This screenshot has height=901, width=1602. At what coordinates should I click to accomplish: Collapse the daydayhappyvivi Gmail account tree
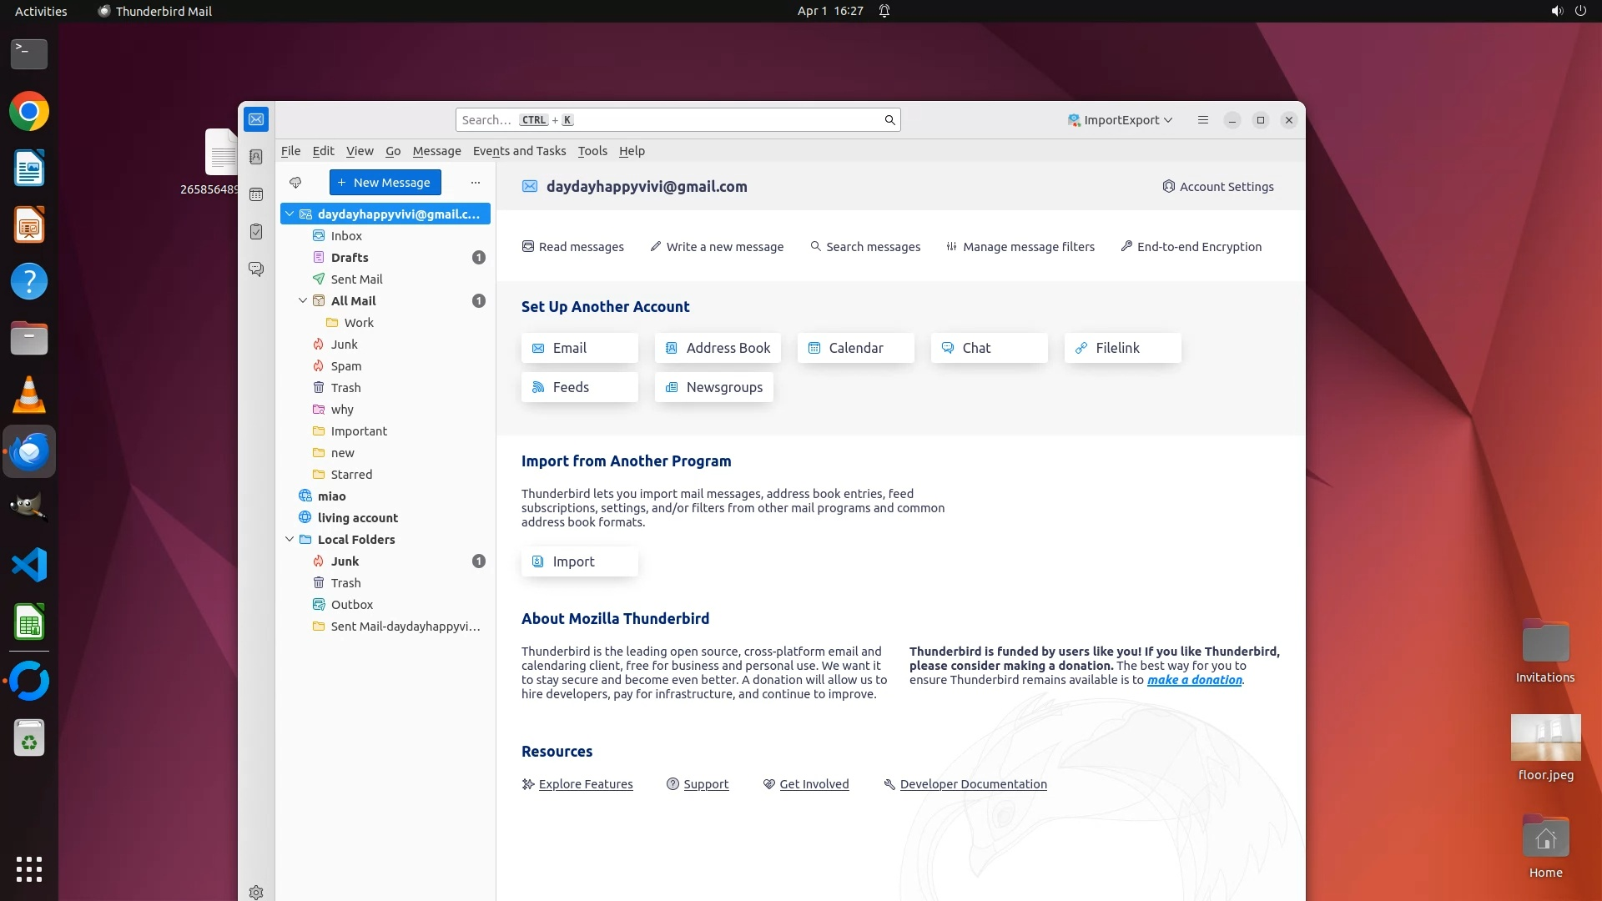click(290, 214)
